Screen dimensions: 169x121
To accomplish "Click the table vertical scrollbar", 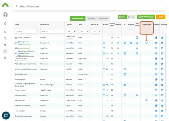I will 166,74.
